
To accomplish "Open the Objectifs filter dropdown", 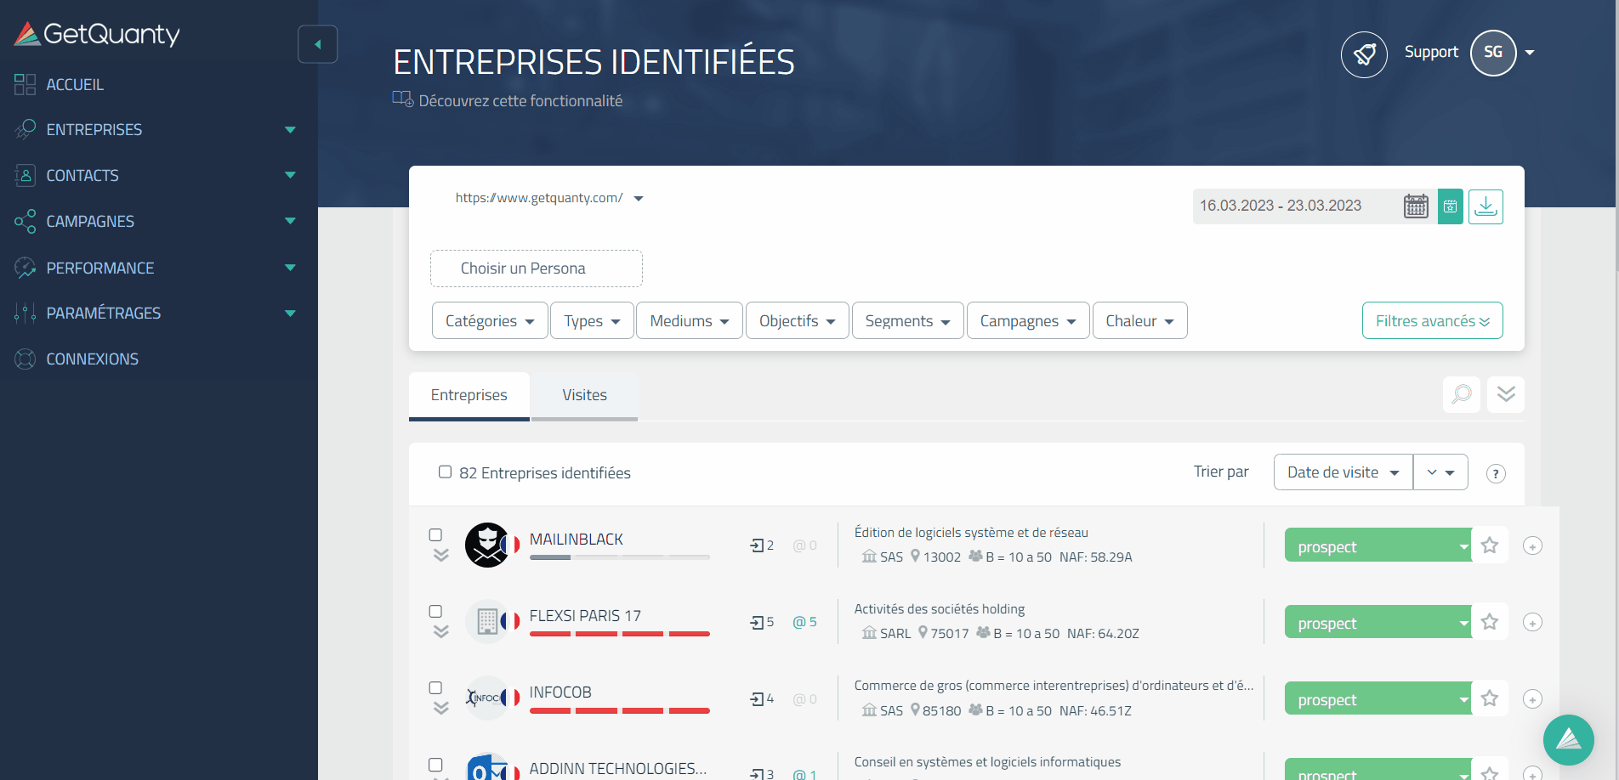I will tap(798, 320).
